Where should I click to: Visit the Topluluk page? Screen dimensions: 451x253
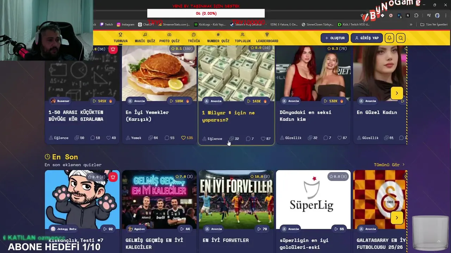(242, 38)
